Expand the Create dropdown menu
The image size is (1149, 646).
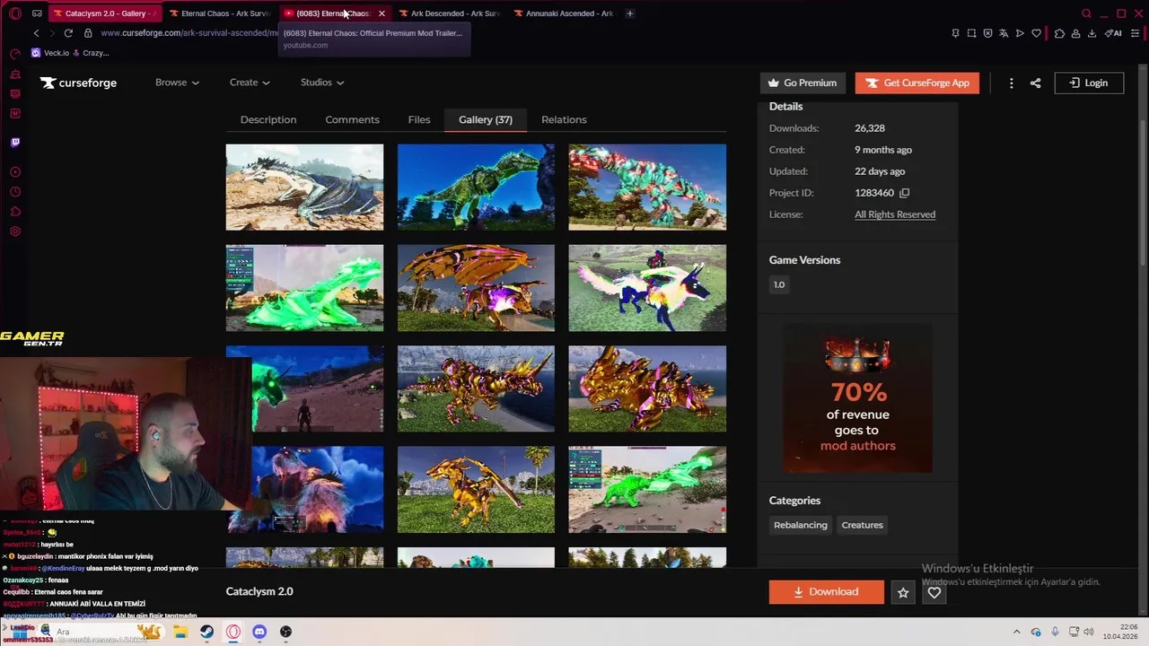[x=250, y=83]
